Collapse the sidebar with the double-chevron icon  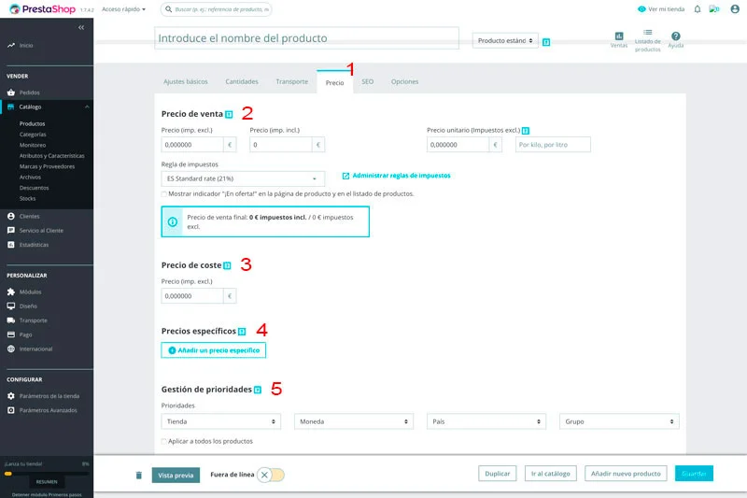81,28
